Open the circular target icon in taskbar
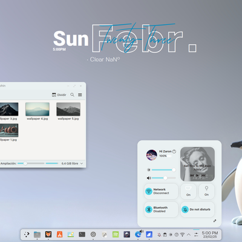The height and width of the screenshot is (242, 242). point(93,234)
